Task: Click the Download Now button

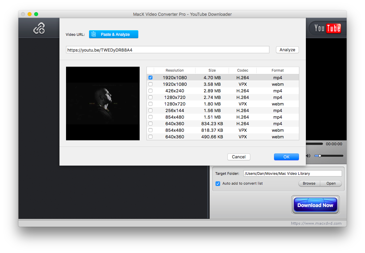Action: 315,205
